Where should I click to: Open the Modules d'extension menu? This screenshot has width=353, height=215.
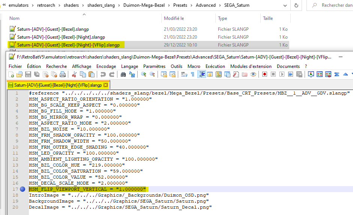tap(251, 66)
